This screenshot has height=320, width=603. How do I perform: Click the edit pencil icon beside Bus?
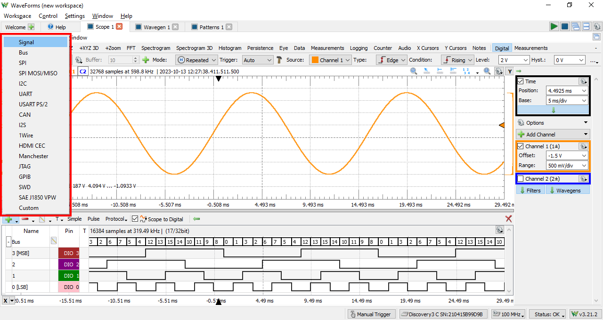point(54,241)
